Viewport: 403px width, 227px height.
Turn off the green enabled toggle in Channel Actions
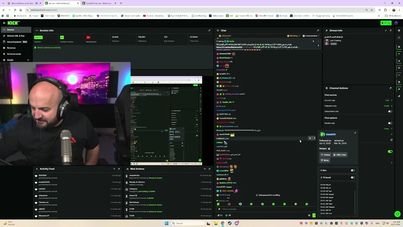coord(390,152)
